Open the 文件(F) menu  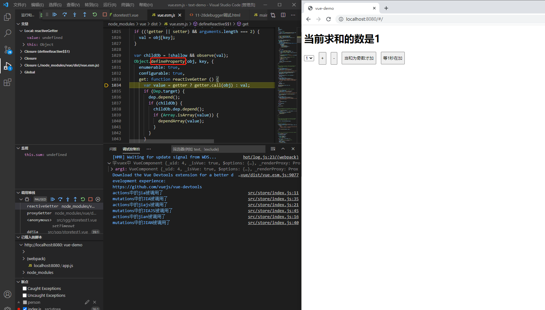19,5
